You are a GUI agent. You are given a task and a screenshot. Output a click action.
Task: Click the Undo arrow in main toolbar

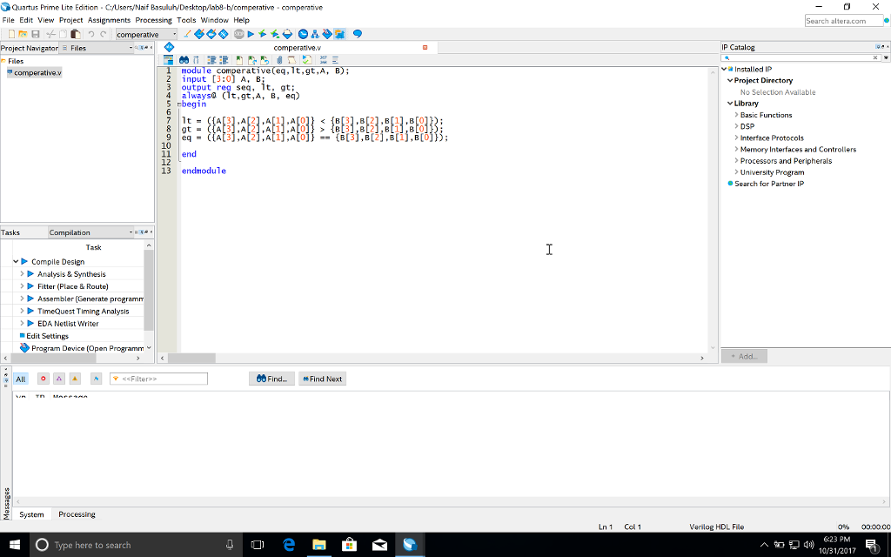click(91, 34)
